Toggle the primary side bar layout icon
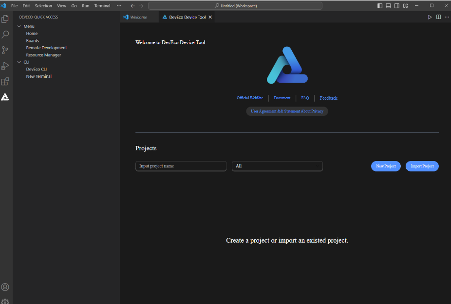The height and width of the screenshot is (304, 451). [x=380, y=6]
